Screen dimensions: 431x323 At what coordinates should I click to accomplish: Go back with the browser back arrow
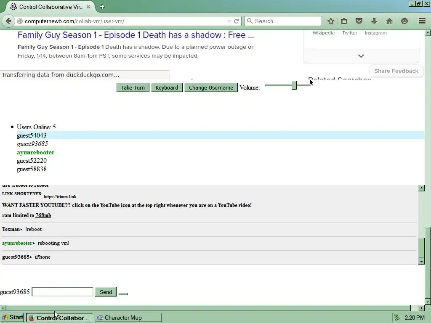pos(8,21)
